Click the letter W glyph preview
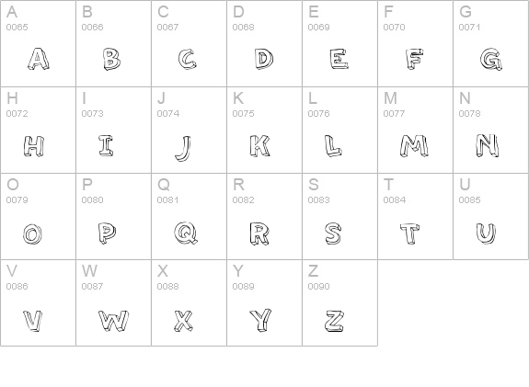Image resolution: width=529 pixels, height=387 pixels. coord(114,321)
